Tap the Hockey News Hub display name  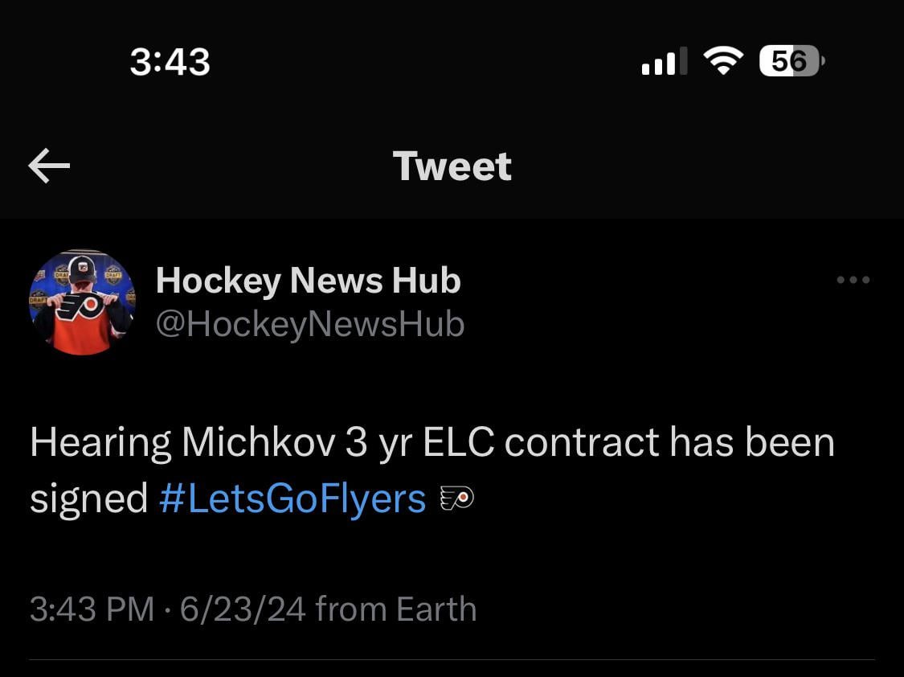click(308, 280)
